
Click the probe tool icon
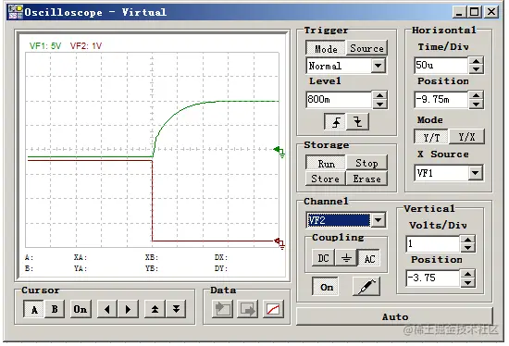click(366, 286)
